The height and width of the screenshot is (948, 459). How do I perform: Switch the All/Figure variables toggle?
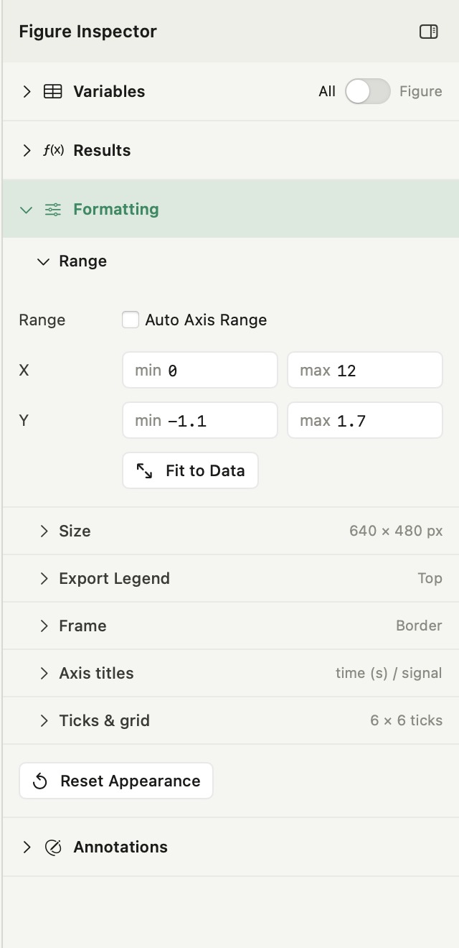coord(368,91)
